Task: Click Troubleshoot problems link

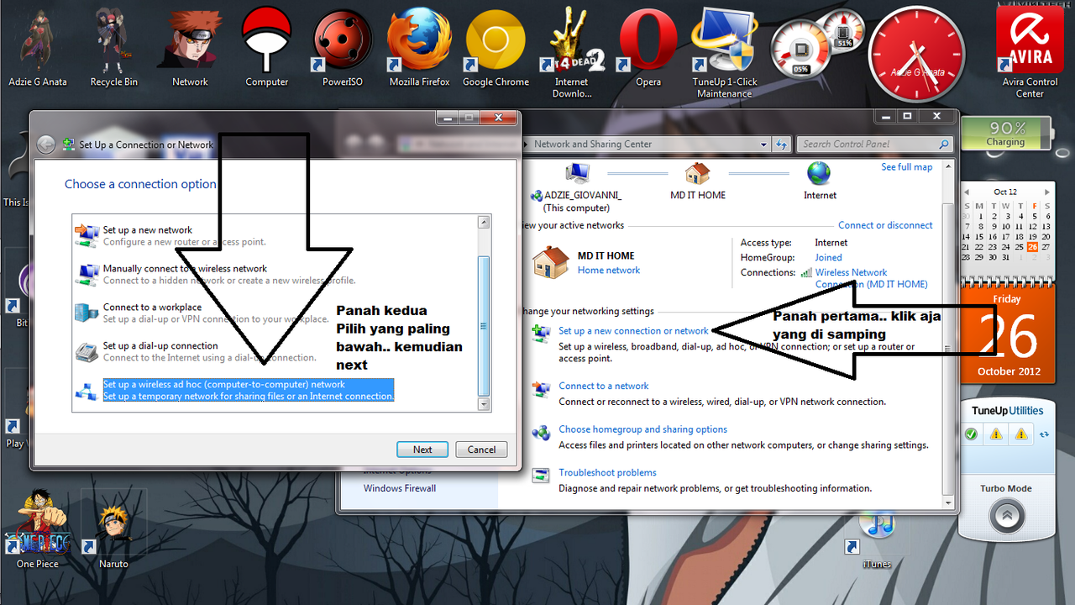Action: 608,473
